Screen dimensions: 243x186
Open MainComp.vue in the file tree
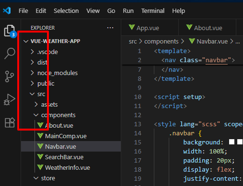(71, 136)
